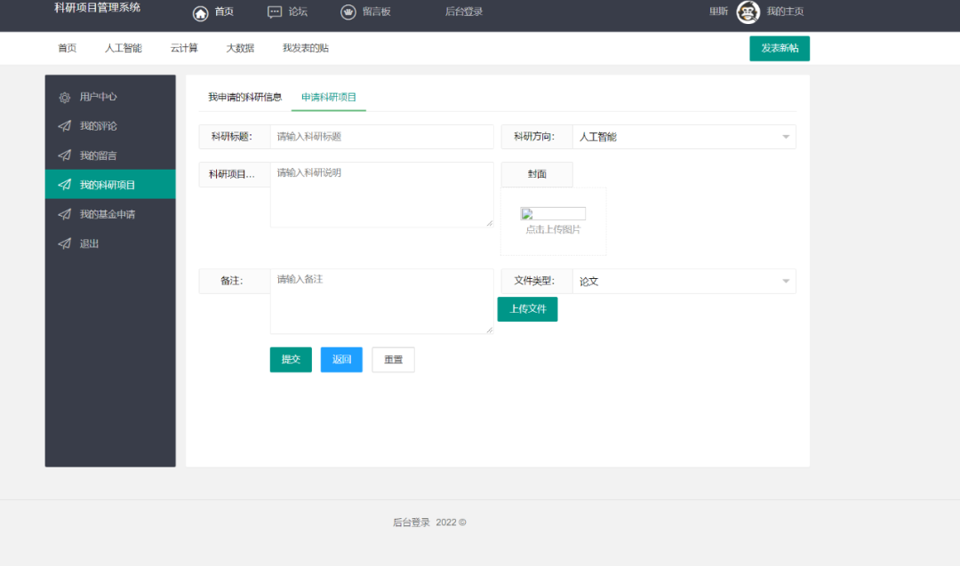
Task: Click paper plane icon beside 我的评论
Action: 64,126
